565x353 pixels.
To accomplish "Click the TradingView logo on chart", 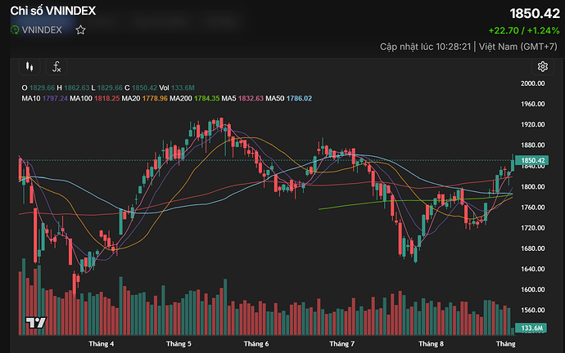I will [x=36, y=323].
